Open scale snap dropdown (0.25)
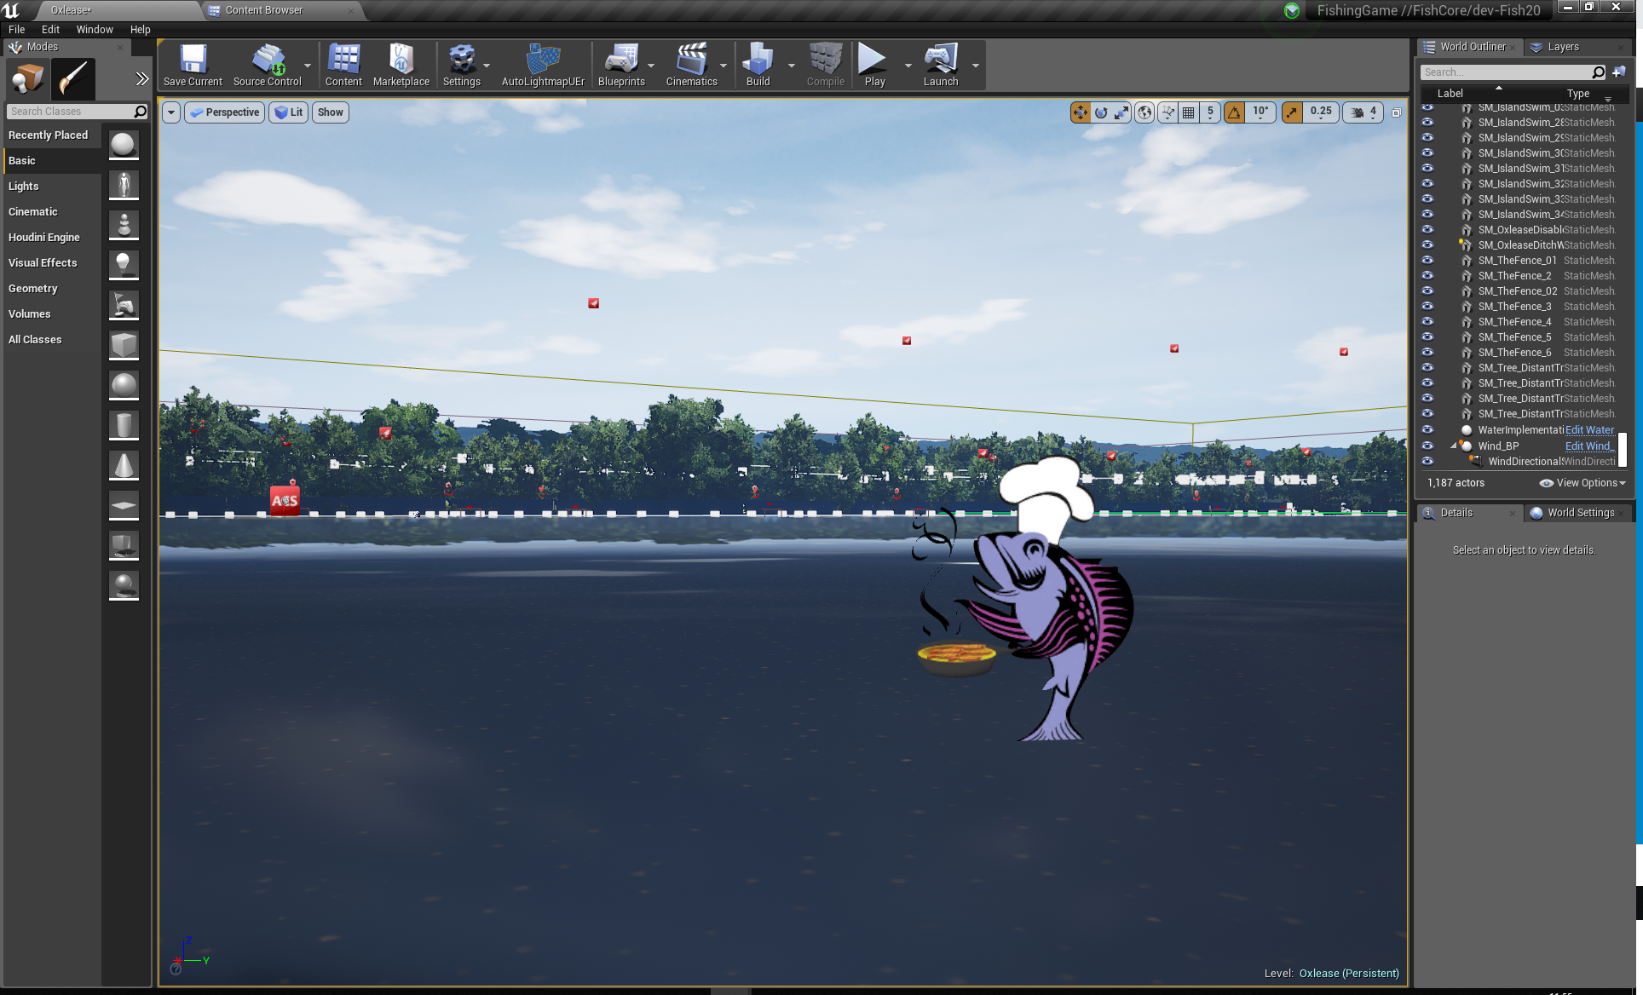Viewport: 1643px width, 995px height. click(x=1321, y=112)
